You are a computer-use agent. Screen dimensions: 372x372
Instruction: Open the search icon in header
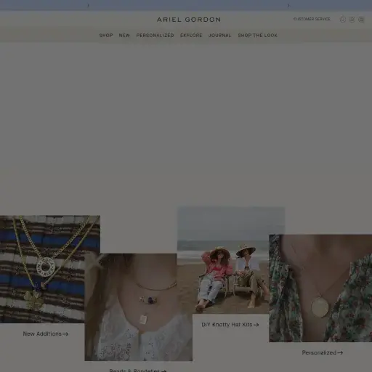343,20
